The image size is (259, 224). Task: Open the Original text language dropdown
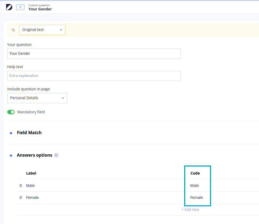pos(42,30)
